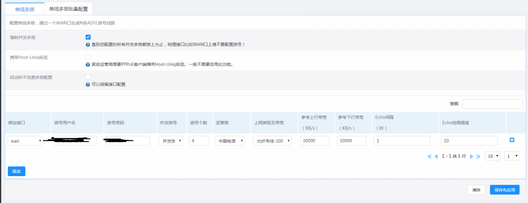Click help icon beside 可以保留接口配置
528x203 pixels.
pyautogui.click(x=88, y=84)
